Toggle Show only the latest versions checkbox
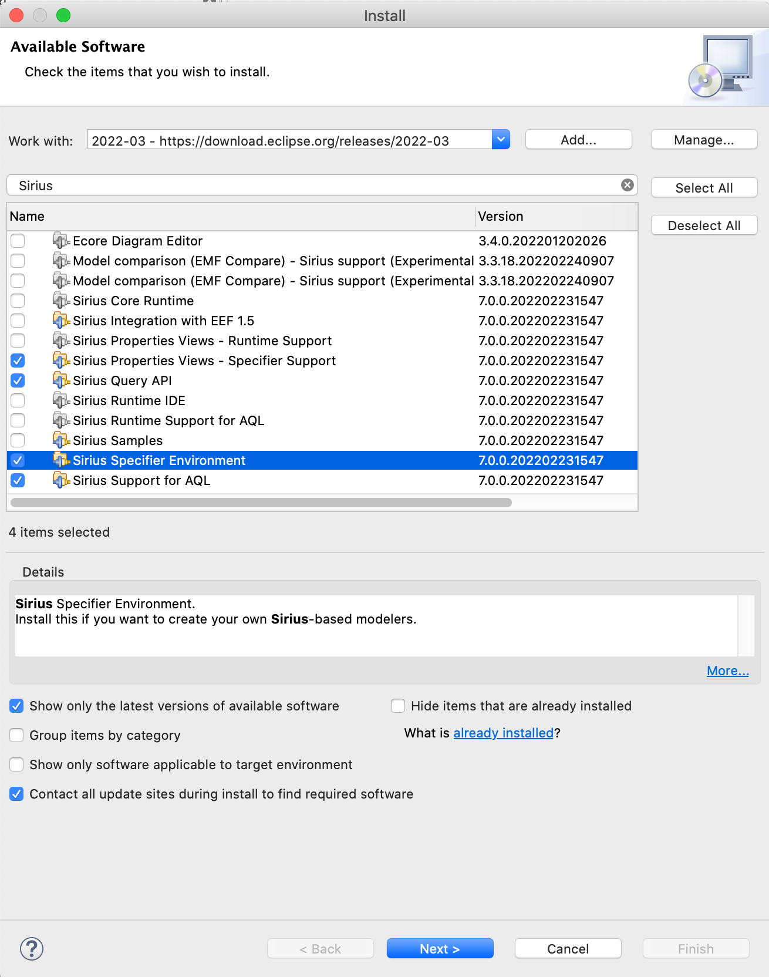Screen dimensions: 769x977 (16, 706)
